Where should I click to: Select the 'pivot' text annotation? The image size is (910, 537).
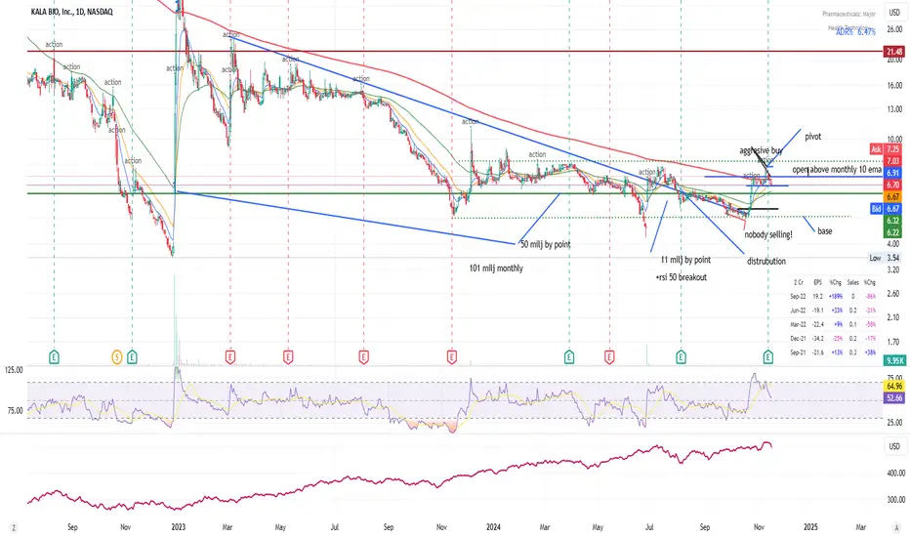click(x=812, y=137)
